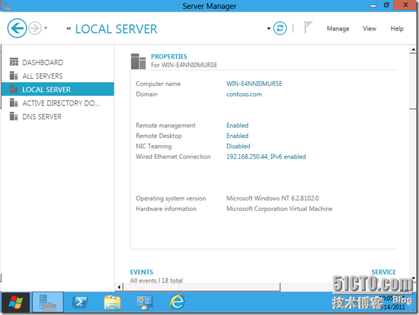Close the Server Manager window
Screen dimensions: 419x315
point(405,5)
